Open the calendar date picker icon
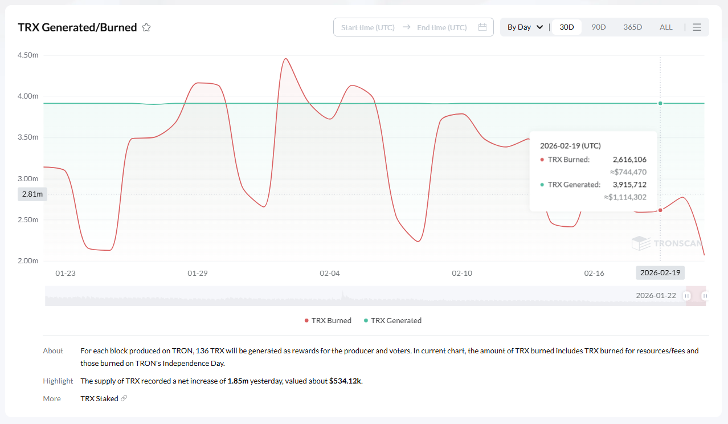This screenshot has height=424, width=728. coord(482,27)
